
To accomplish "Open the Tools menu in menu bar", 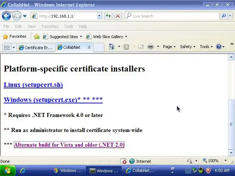I will pos(69,26).
